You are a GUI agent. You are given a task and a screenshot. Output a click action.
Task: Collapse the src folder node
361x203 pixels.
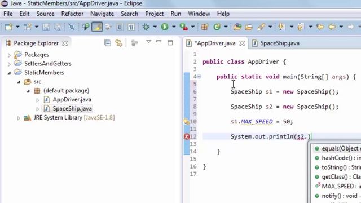(19, 82)
